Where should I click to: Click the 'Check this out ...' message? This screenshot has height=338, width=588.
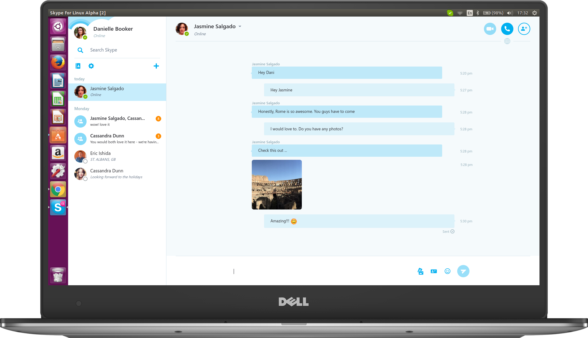coord(347,151)
